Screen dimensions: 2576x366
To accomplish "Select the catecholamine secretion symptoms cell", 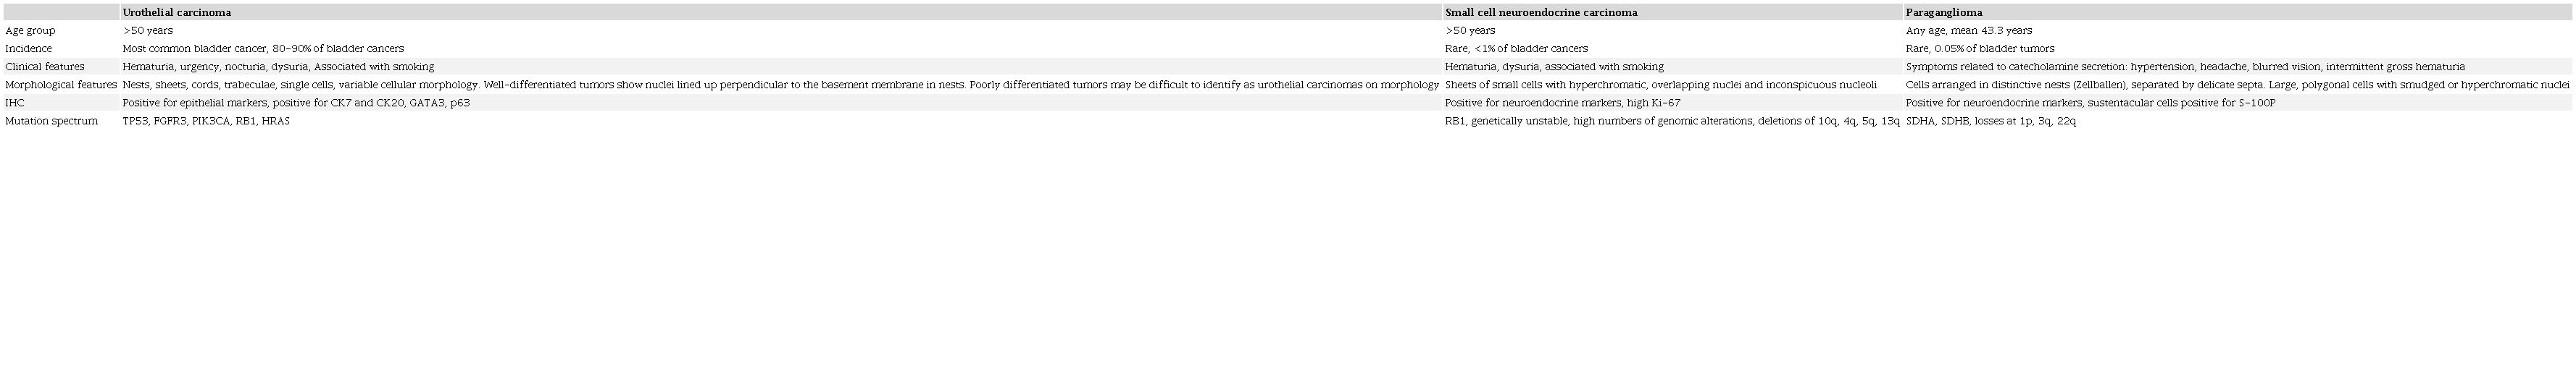I will click(2185, 67).
